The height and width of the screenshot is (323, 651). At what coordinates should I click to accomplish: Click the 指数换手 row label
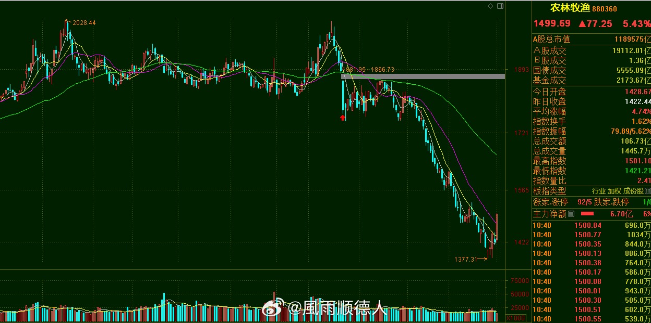pos(549,121)
